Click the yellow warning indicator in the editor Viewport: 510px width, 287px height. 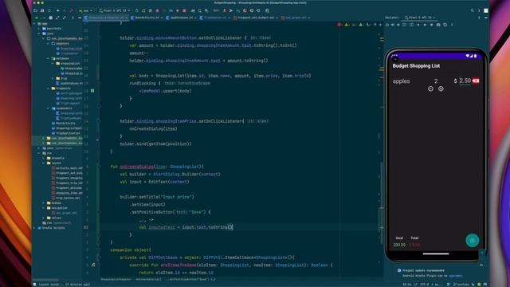[x=347, y=25]
